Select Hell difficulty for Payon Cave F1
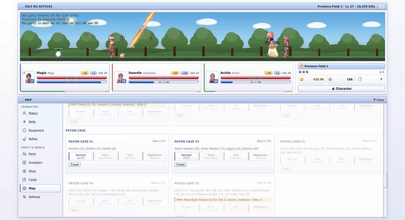405x220 pixels. [x=130, y=156]
